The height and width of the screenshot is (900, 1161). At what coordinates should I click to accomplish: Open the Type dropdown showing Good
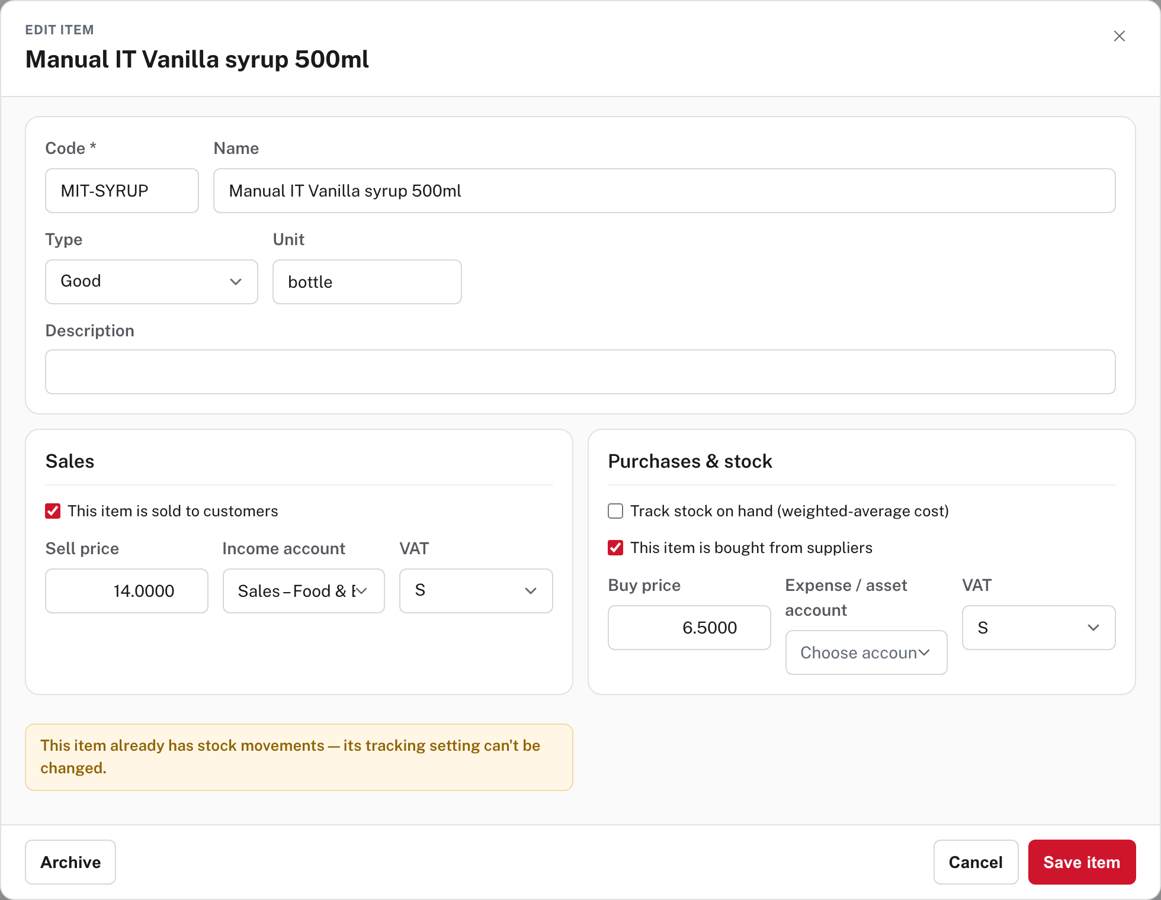(152, 282)
